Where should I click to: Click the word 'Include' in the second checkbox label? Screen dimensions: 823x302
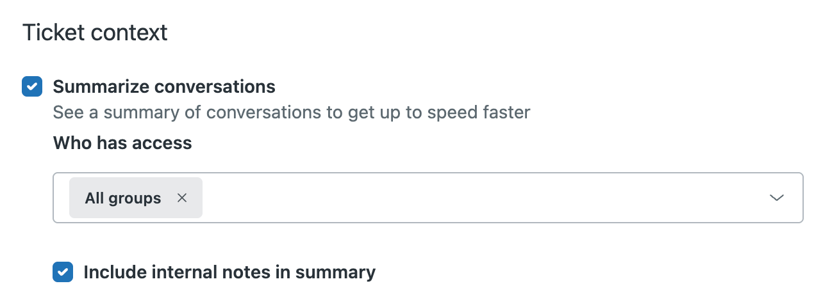coord(115,272)
